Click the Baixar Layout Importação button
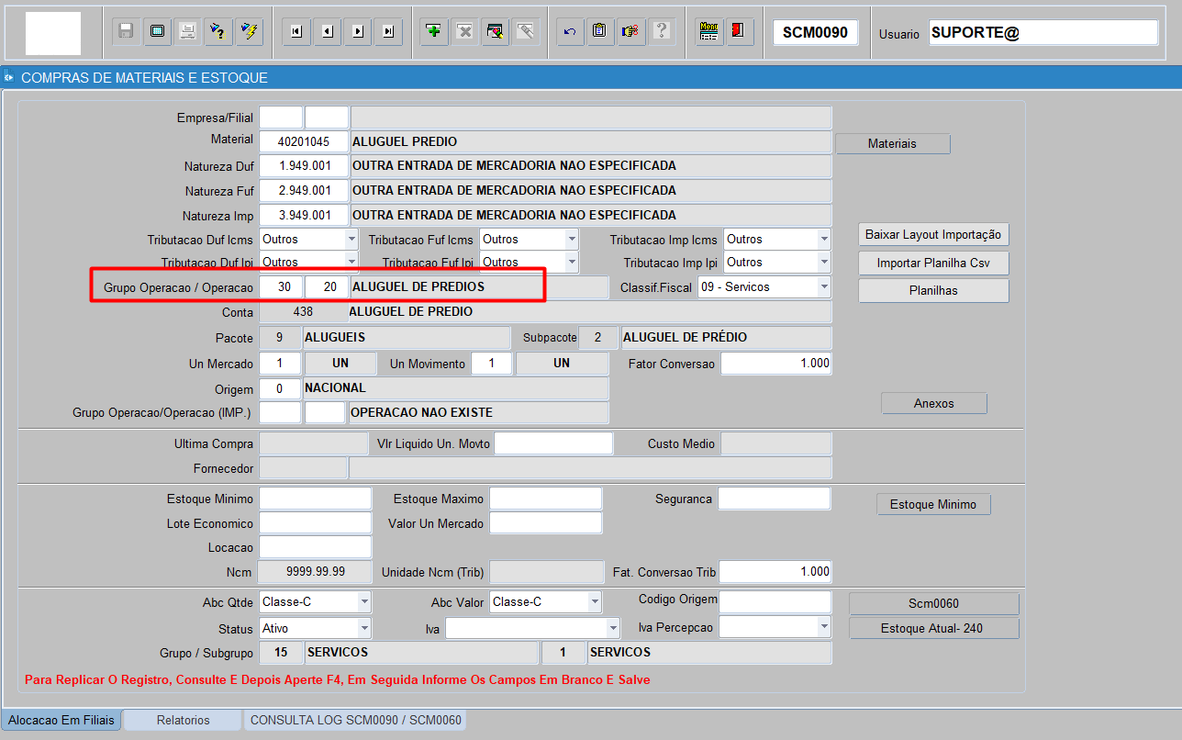 934,235
